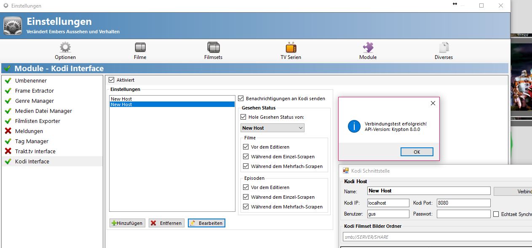Toggle Episoden Vor dem Editieren checkbox
Image resolution: width=532 pixels, height=248 pixels.
246,187
